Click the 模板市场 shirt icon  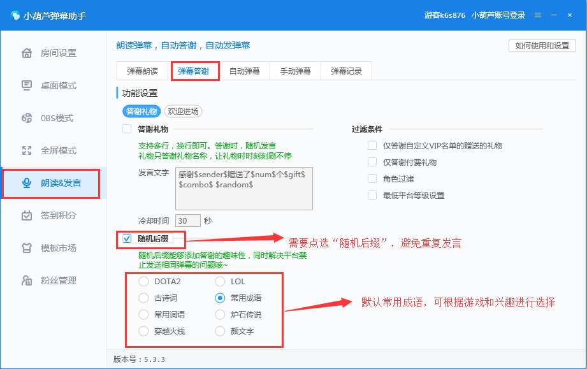(x=27, y=248)
